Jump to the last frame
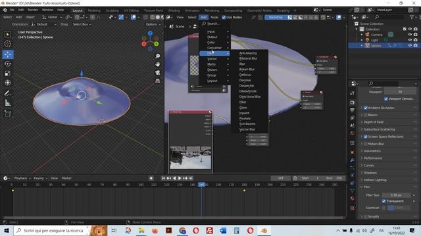 [191, 178]
